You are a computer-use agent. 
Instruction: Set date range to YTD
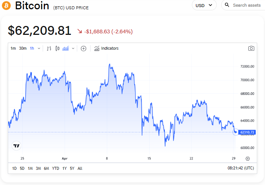(x=56, y=168)
